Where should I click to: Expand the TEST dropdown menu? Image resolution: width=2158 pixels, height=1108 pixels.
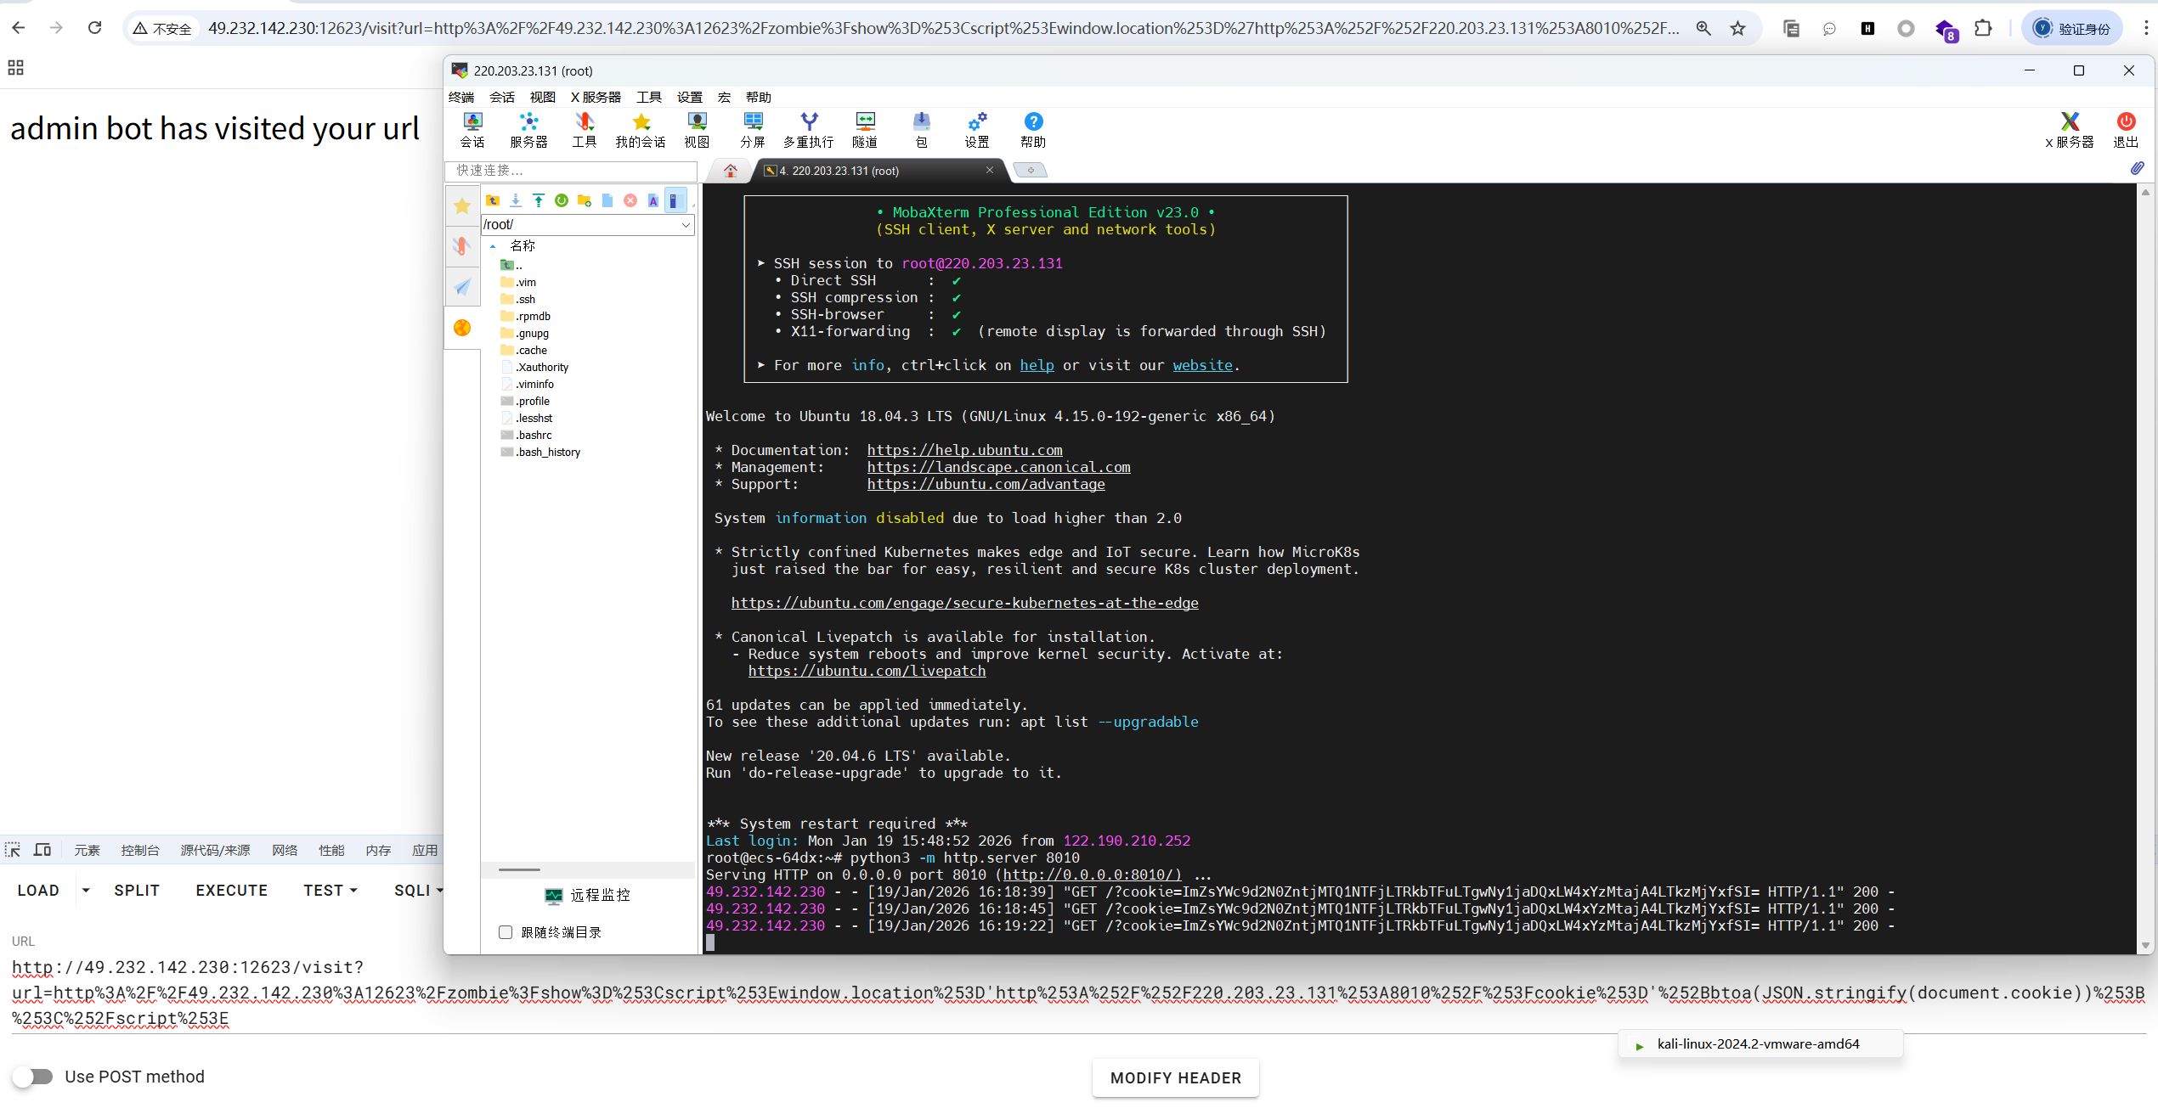(x=330, y=890)
